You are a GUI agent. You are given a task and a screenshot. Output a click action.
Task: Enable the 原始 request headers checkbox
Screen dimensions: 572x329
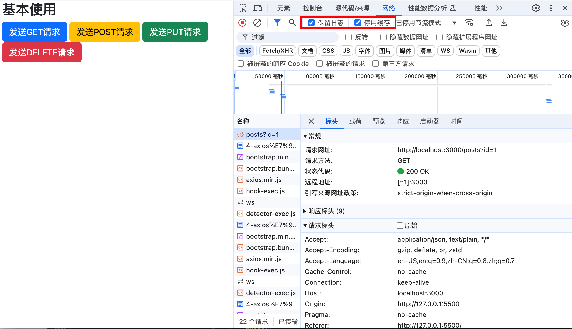(x=400, y=225)
